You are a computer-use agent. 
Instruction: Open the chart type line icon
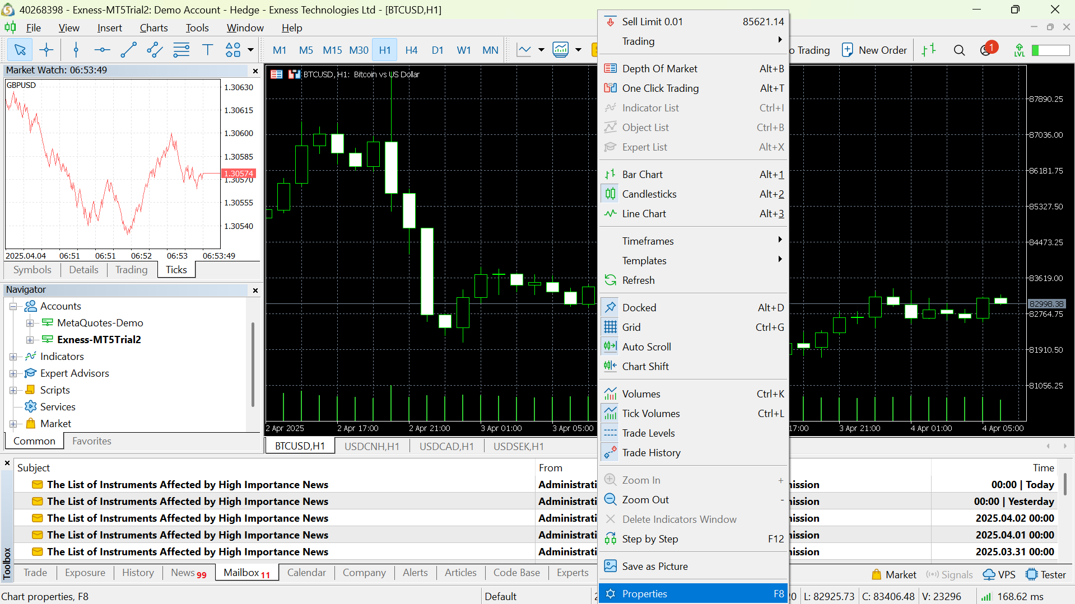[x=524, y=50]
